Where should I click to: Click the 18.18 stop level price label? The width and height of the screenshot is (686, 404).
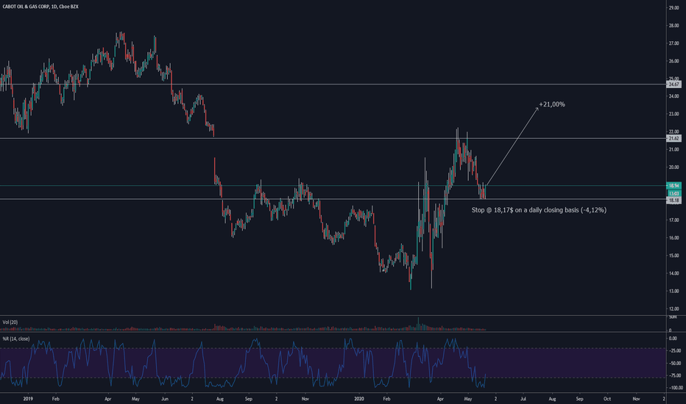673,200
